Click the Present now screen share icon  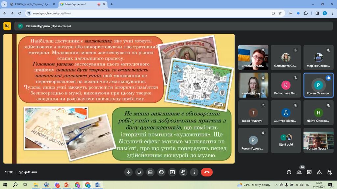click(x=172, y=172)
